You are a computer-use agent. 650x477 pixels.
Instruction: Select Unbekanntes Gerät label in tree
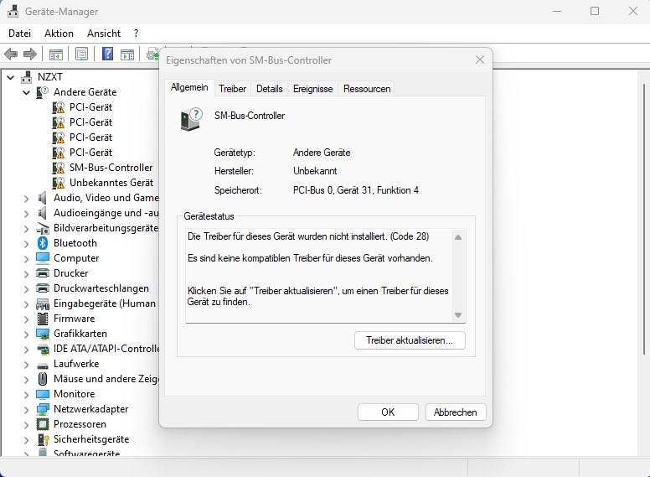111,183
